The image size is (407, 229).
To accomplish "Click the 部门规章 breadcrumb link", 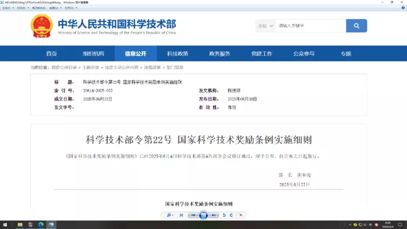I will point(174,67).
